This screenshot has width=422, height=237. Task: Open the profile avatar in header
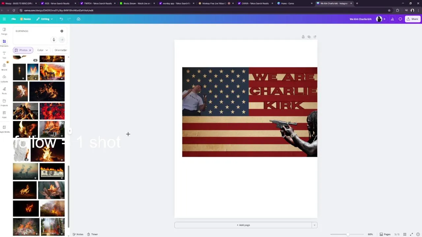(379, 19)
